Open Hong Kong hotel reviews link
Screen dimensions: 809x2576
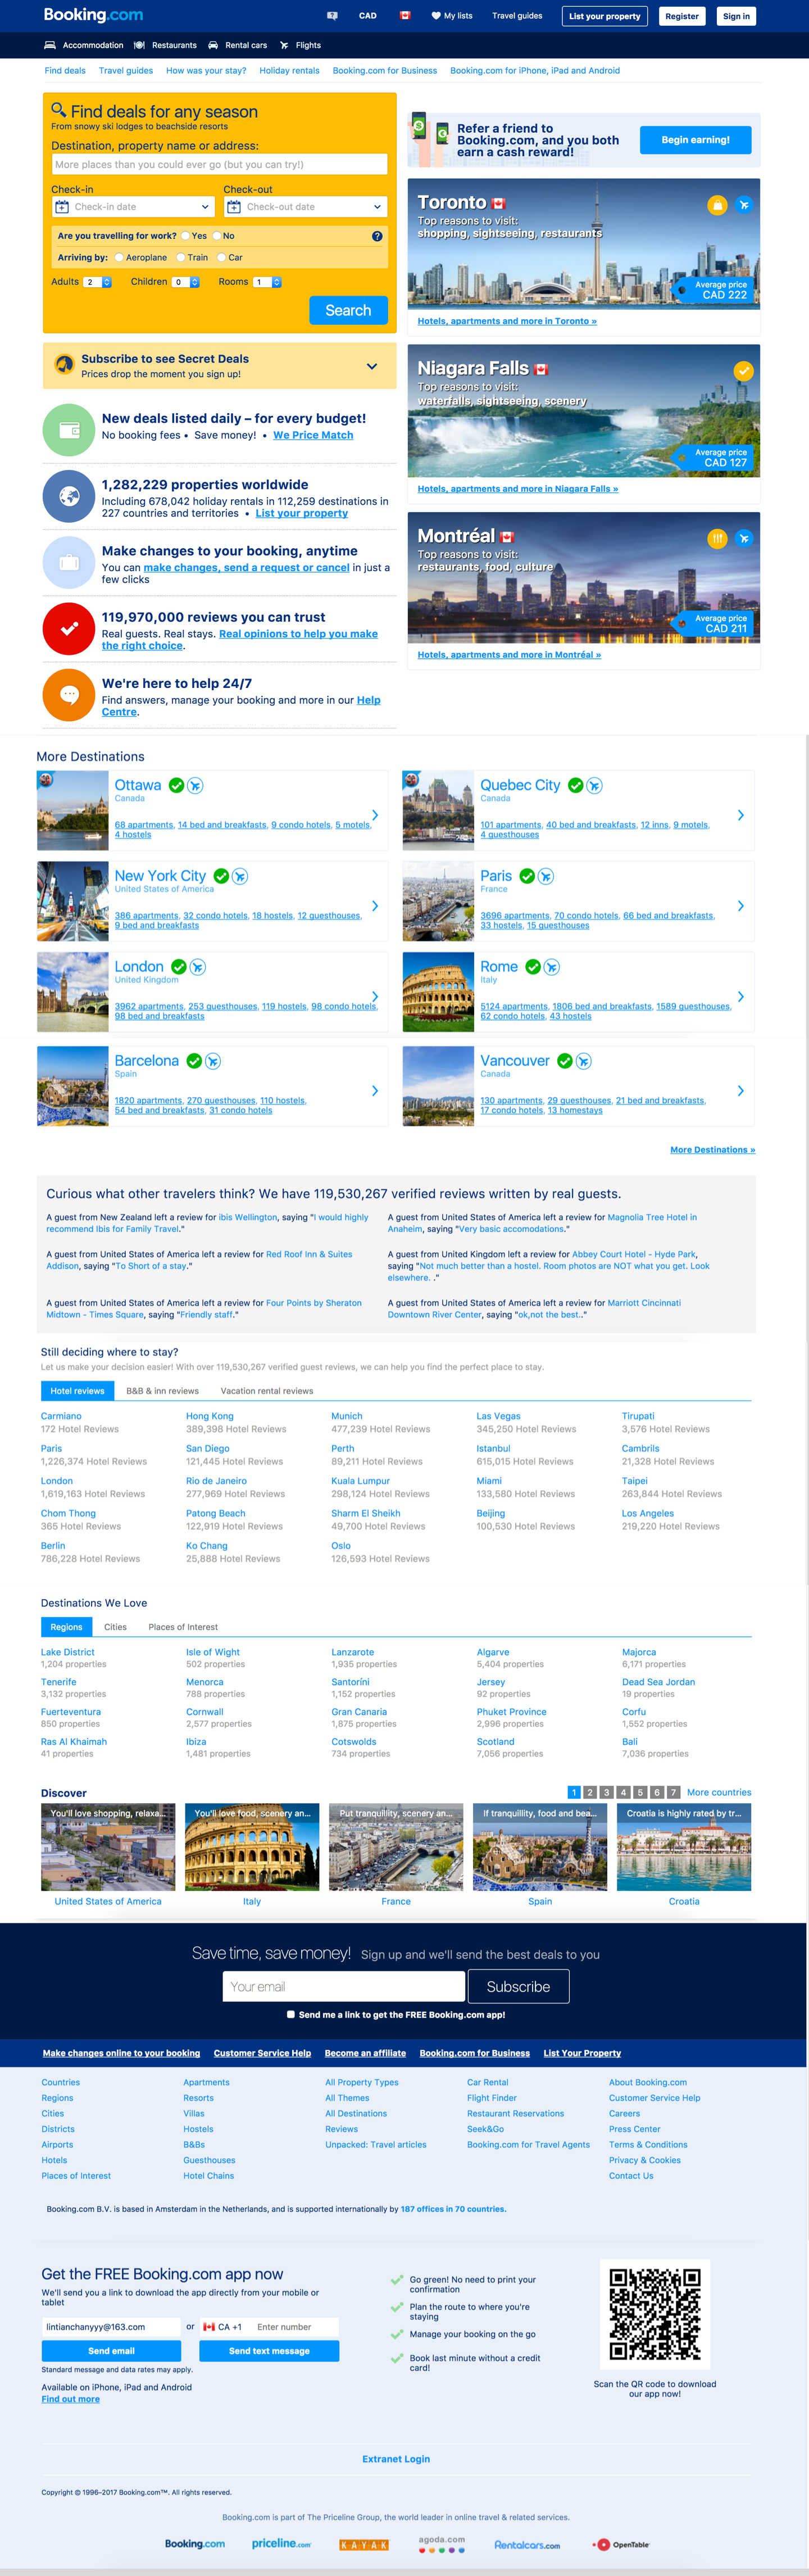pos(210,1416)
